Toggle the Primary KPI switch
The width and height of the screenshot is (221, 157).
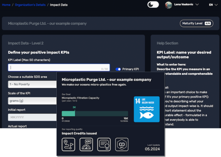coord(118,69)
